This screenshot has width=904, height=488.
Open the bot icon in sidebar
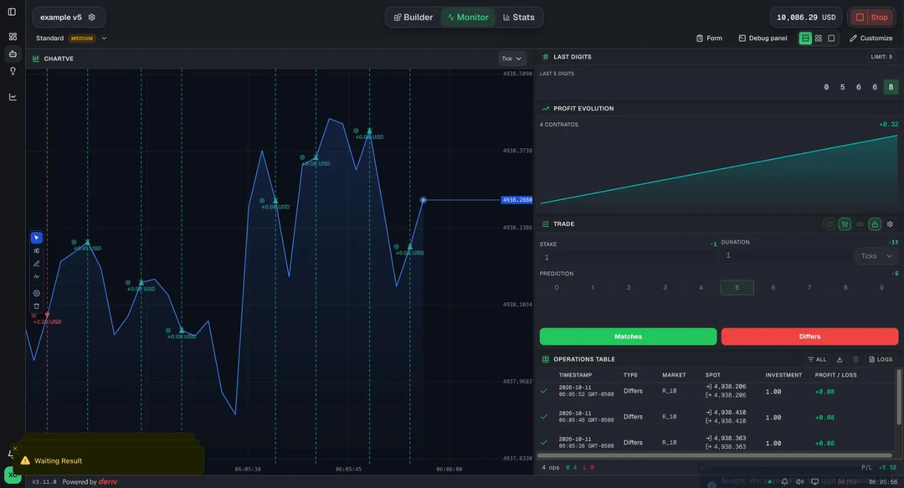click(x=13, y=54)
